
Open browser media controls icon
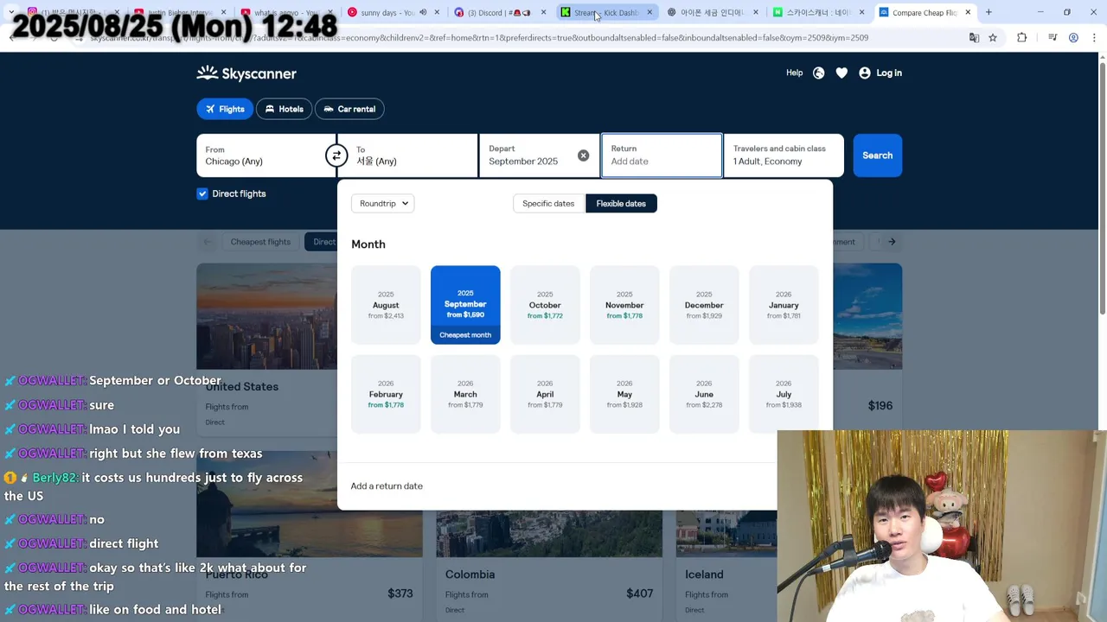[1053, 38]
